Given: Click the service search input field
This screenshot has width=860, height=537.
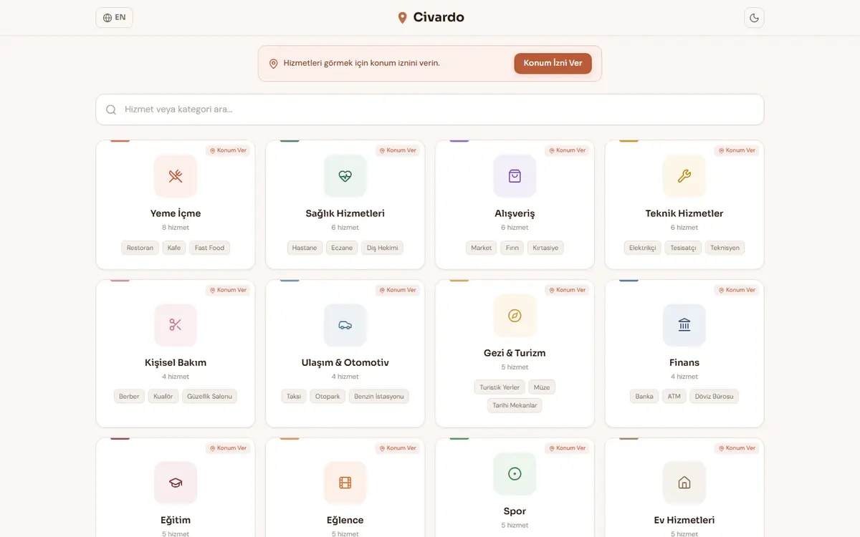Looking at the screenshot, I should point(430,110).
